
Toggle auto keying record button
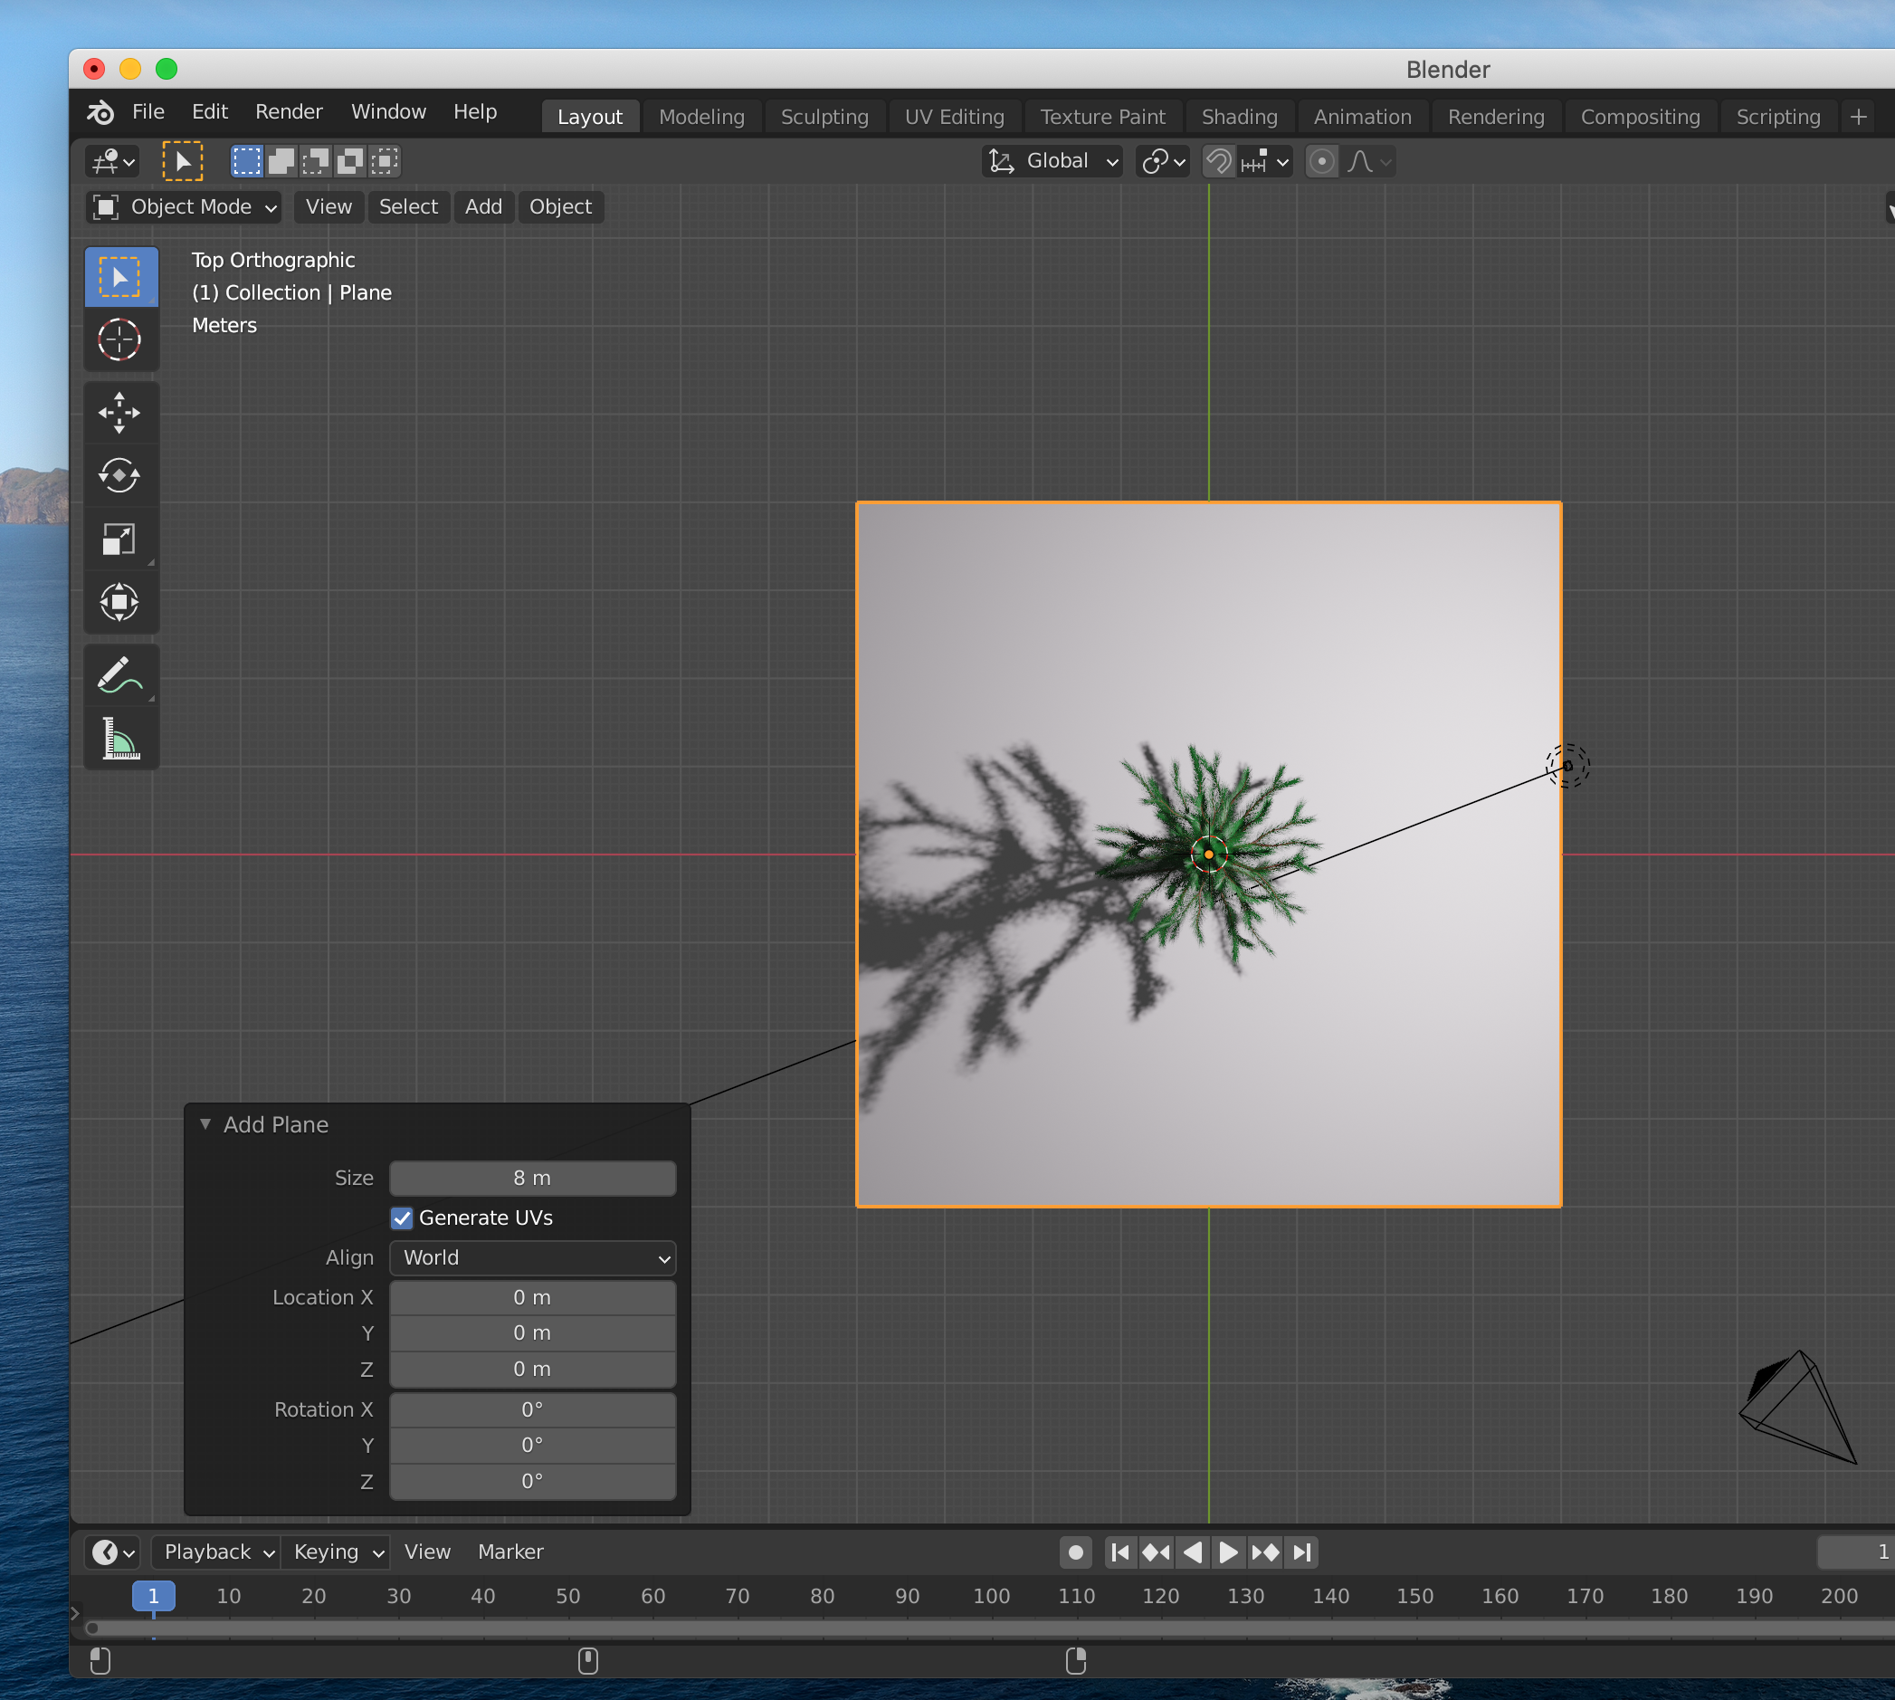click(x=1075, y=1552)
